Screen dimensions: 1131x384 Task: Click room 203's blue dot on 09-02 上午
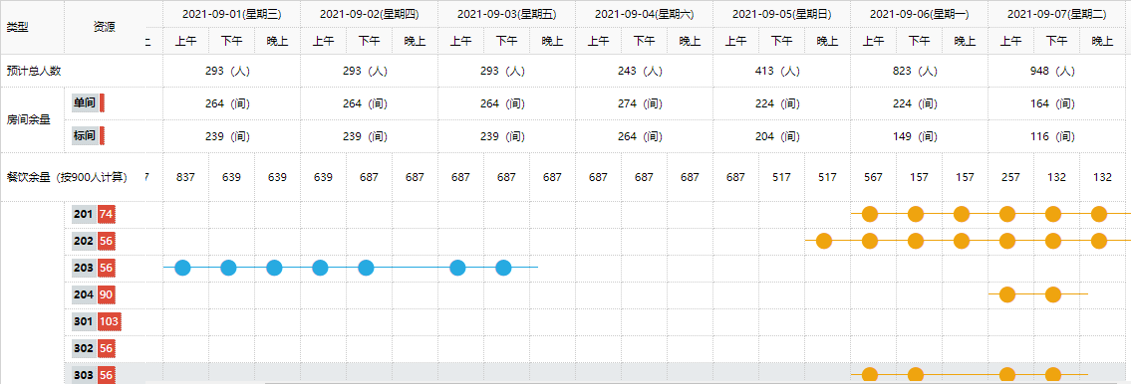click(320, 268)
